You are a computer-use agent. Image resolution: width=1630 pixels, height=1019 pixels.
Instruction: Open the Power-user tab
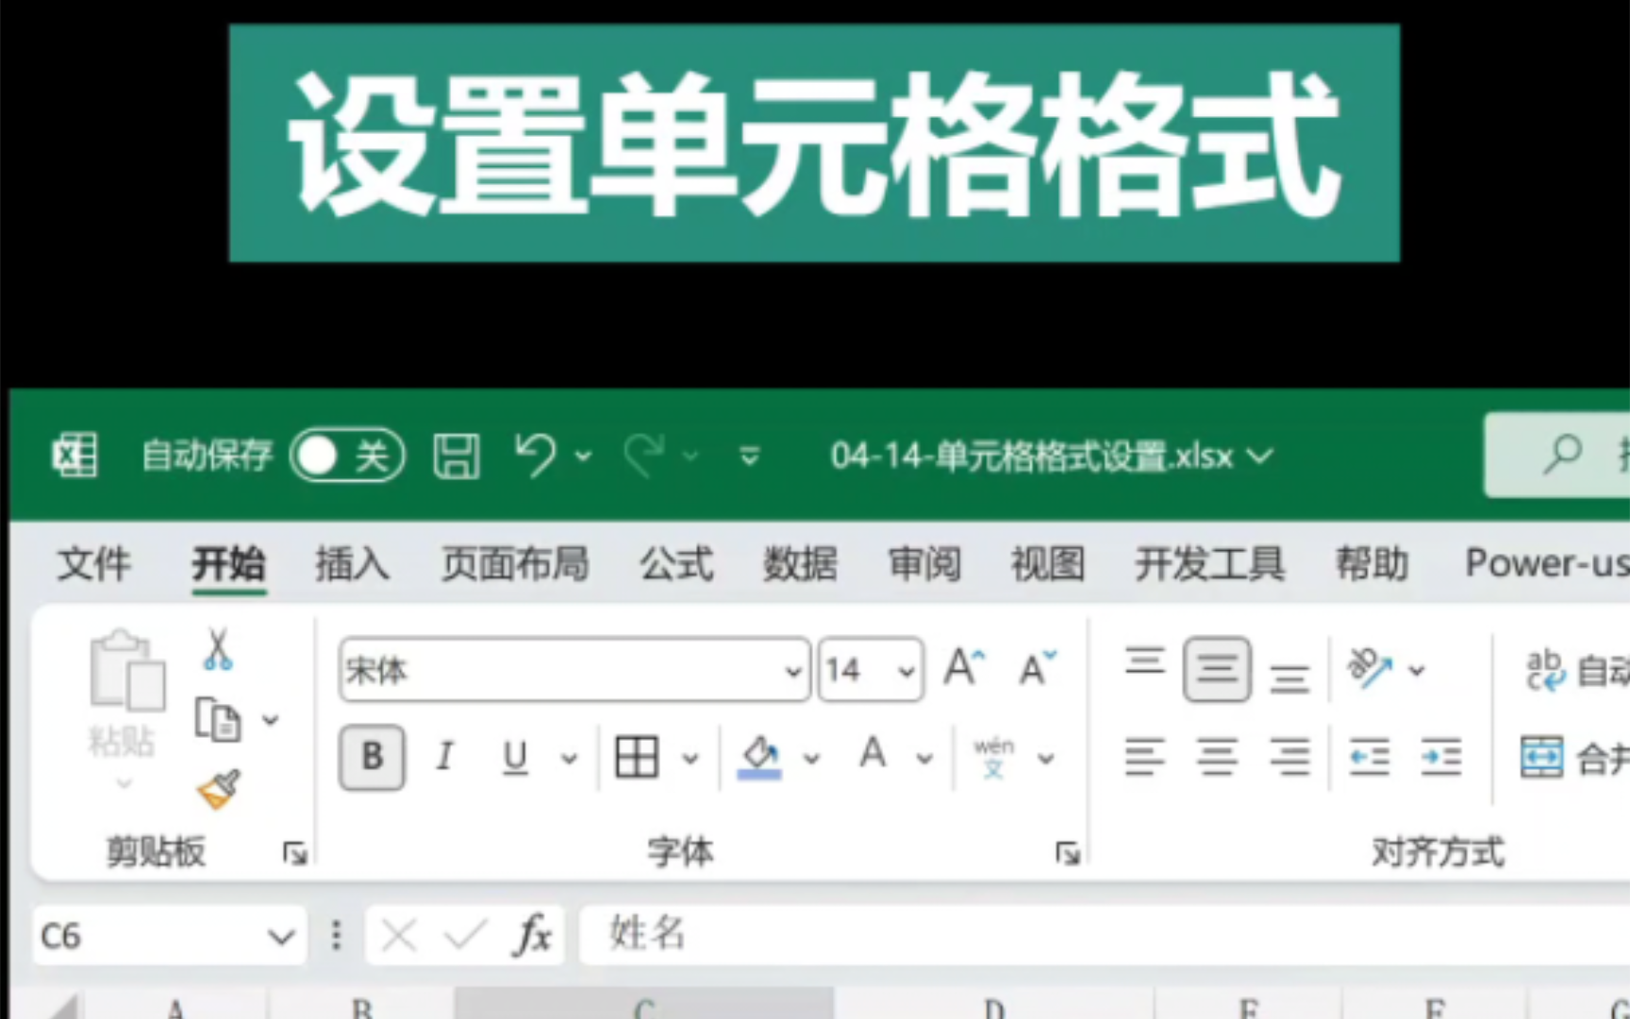point(1547,564)
